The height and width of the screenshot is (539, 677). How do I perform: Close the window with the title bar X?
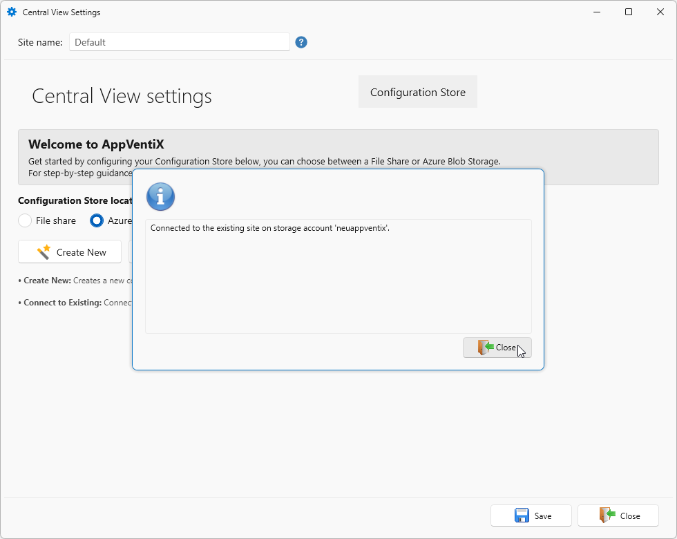click(x=660, y=12)
